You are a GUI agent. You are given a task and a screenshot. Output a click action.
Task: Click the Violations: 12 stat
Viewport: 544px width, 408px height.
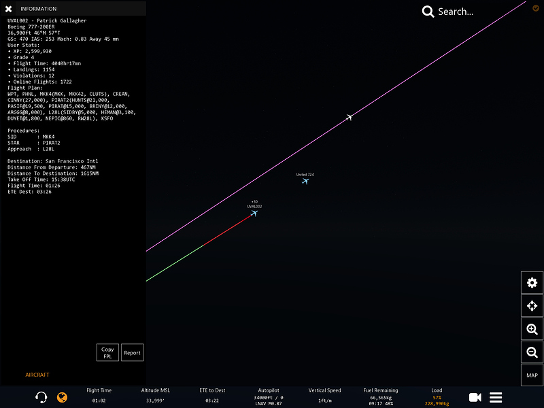[x=31, y=75]
